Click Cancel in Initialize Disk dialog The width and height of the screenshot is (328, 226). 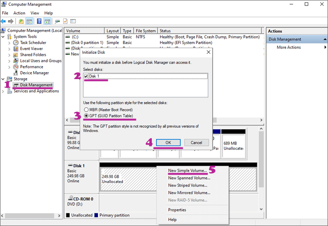196,143
